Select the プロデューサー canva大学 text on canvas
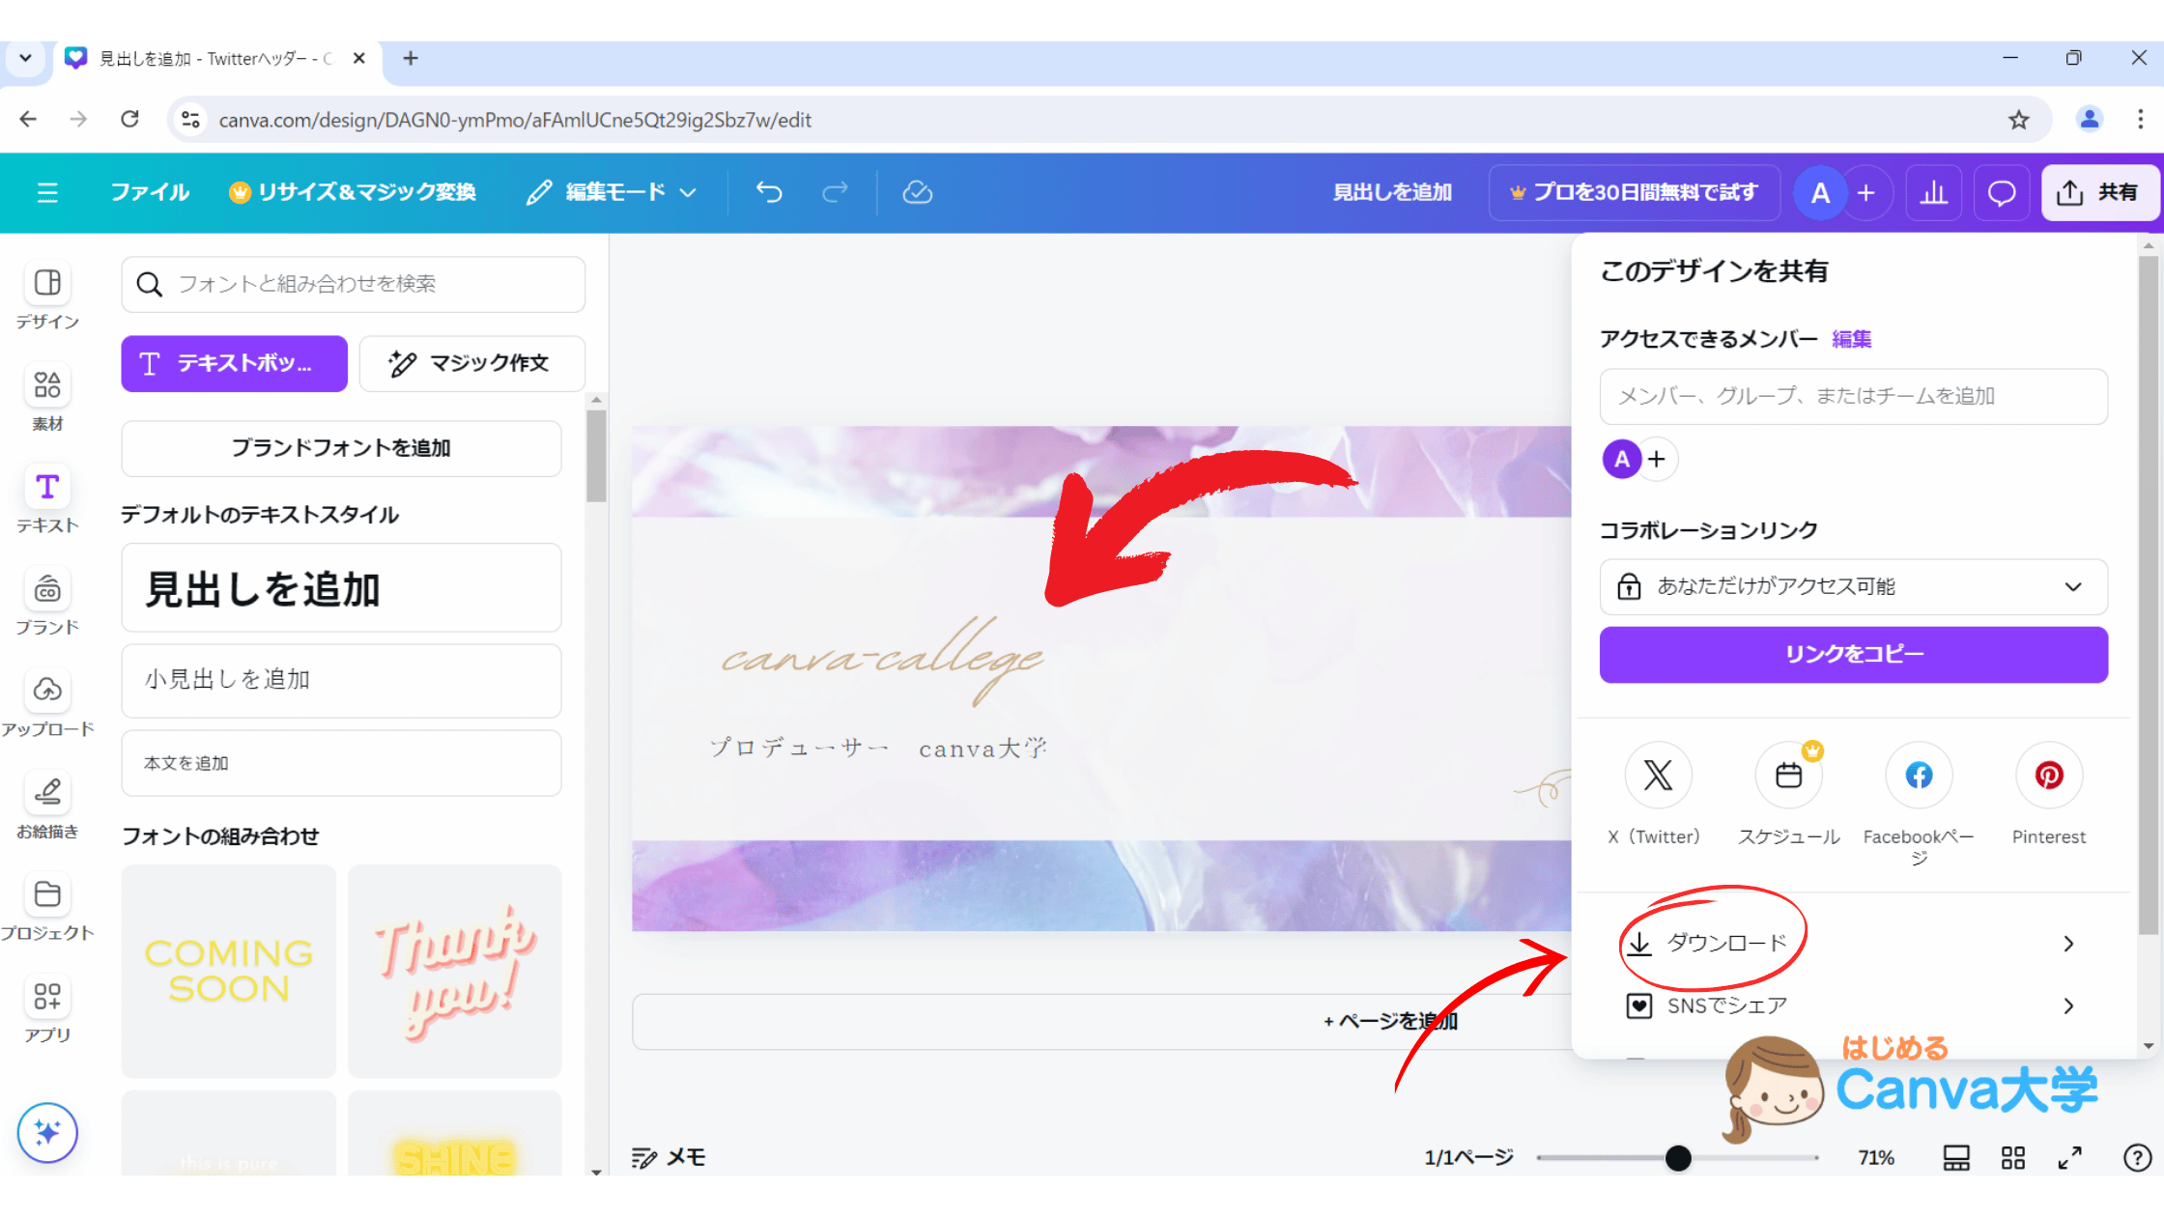Screen dimensions: 2164x1217 [x=878, y=748]
